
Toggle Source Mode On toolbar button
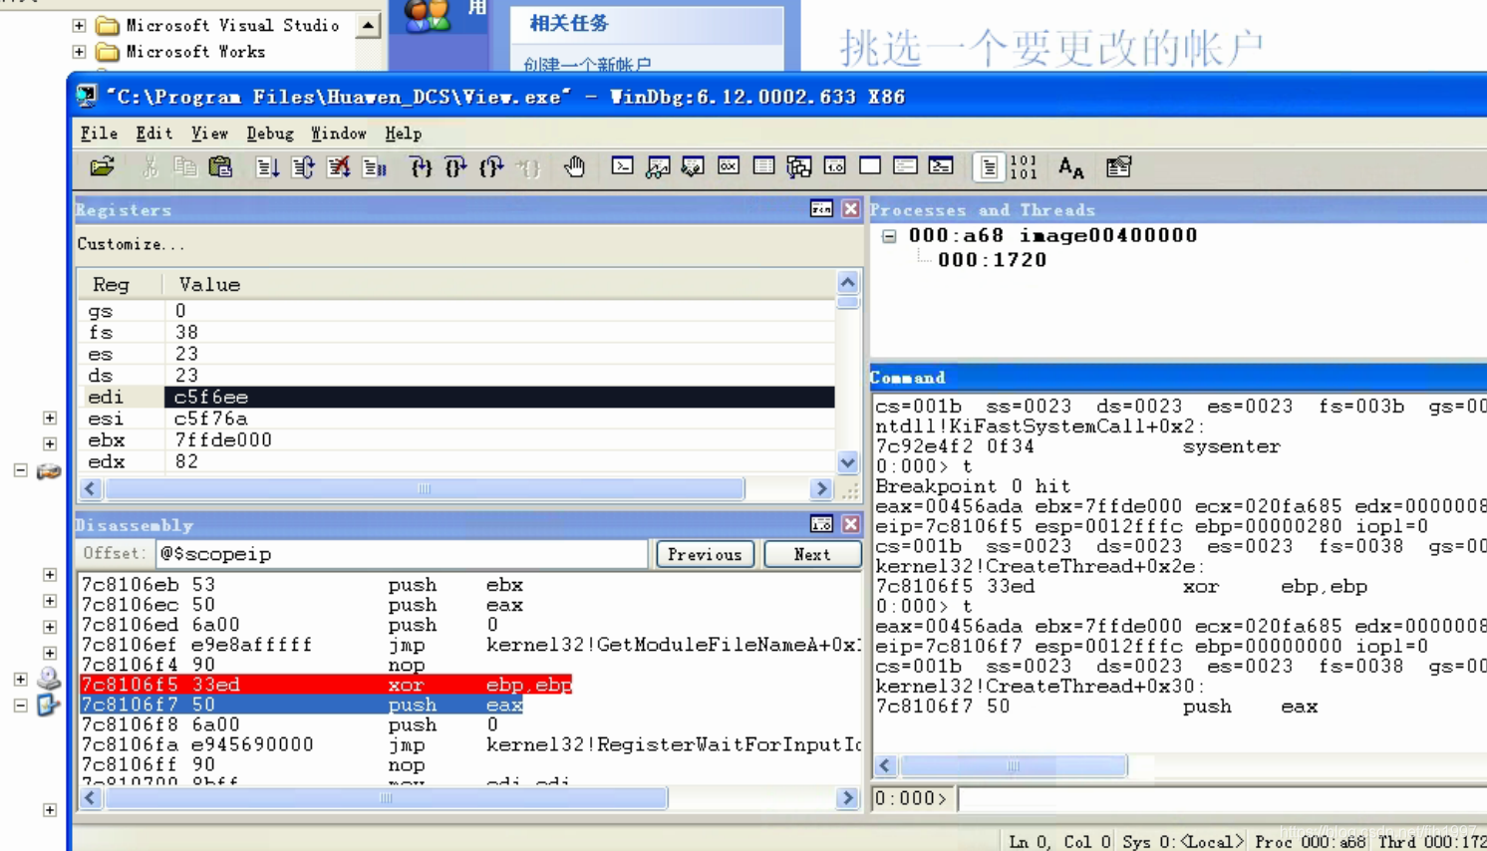pos(989,167)
